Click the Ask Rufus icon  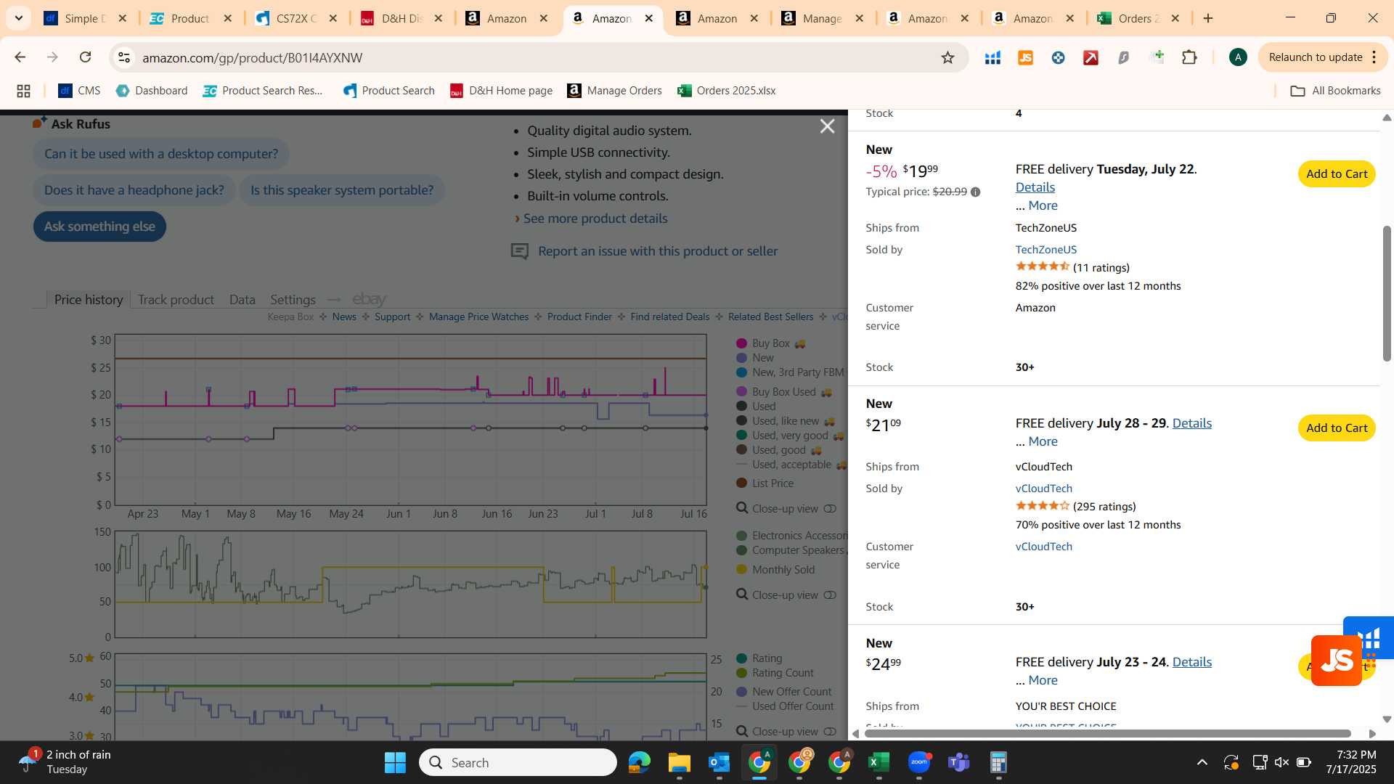point(39,123)
